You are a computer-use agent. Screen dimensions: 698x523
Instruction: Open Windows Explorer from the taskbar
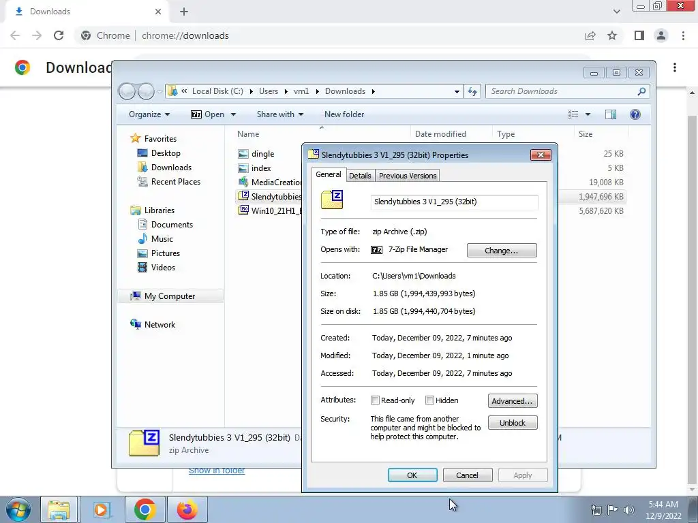click(59, 509)
